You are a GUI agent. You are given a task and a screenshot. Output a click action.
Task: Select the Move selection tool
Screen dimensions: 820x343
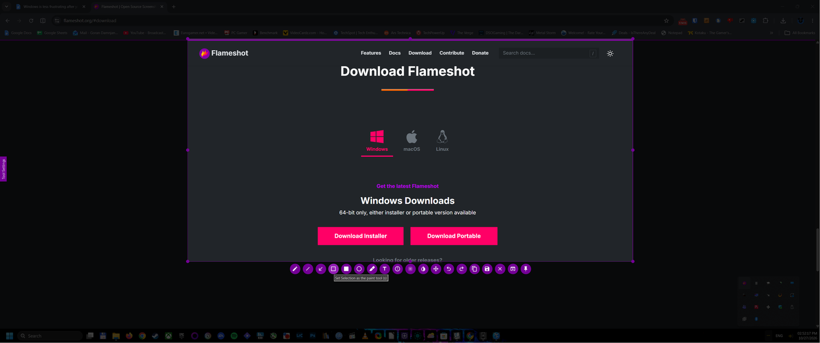pos(436,269)
